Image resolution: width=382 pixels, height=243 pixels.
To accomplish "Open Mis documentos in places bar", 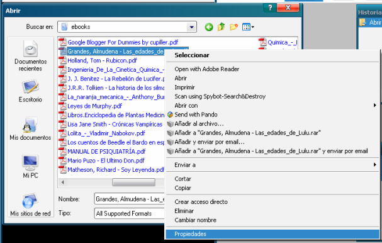I will [x=30, y=129].
